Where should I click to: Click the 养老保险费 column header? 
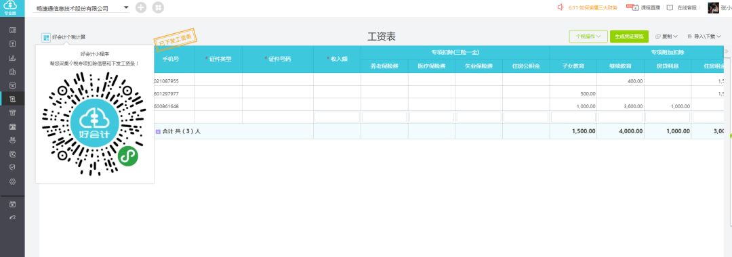(385, 66)
